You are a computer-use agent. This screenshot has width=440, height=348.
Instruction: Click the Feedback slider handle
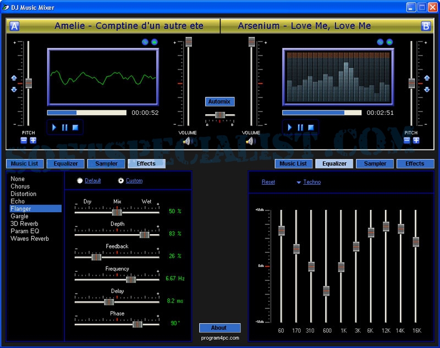(x=96, y=257)
